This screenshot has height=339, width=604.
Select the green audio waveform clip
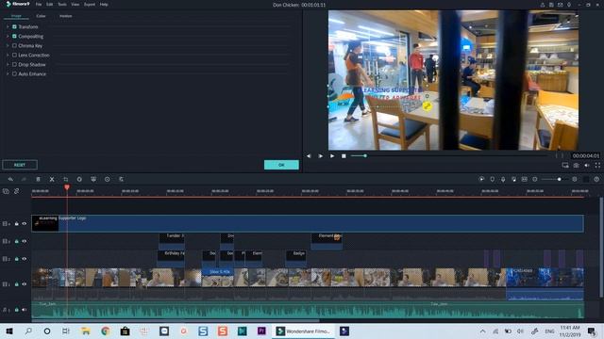point(308,310)
